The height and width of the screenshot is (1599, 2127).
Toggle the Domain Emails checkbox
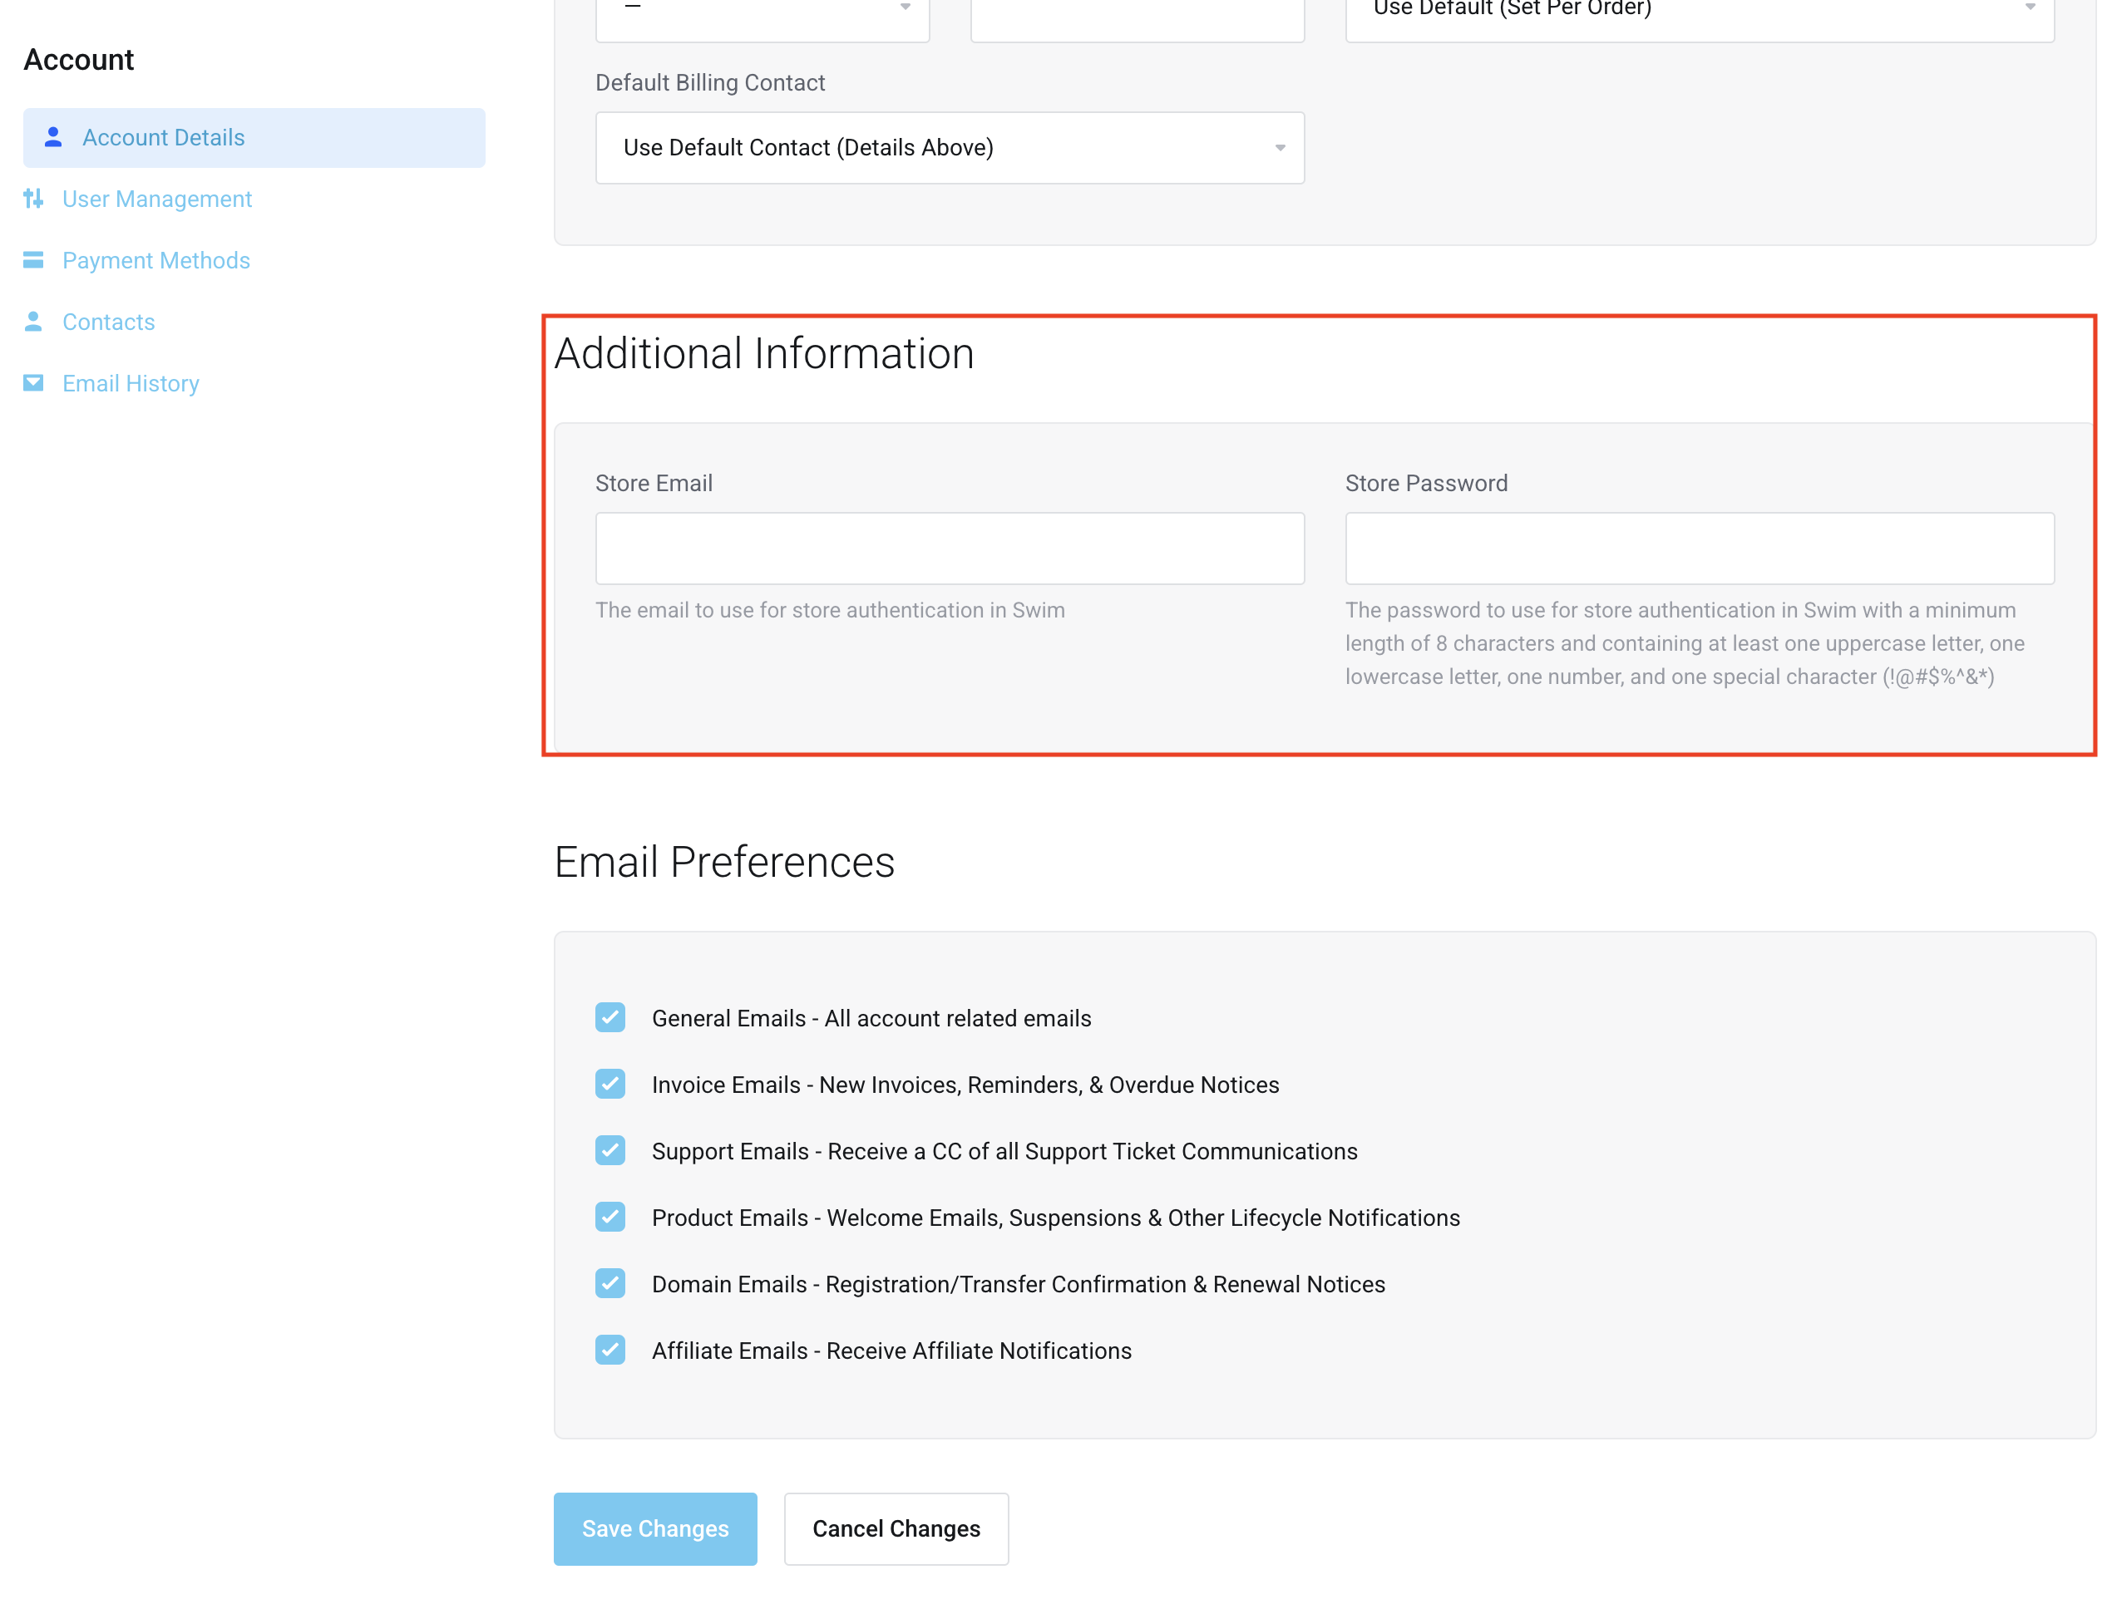[x=609, y=1284]
